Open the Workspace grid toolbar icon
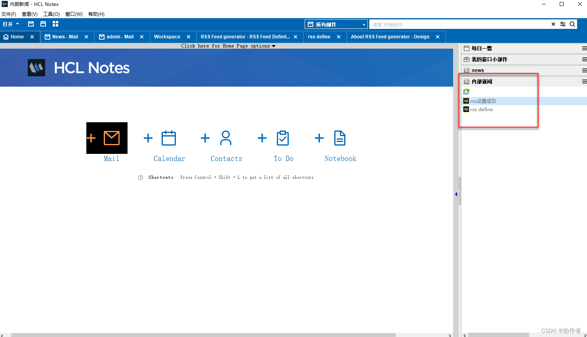Image resolution: width=587 pixels, height=337 pixels. click(55, 24)
